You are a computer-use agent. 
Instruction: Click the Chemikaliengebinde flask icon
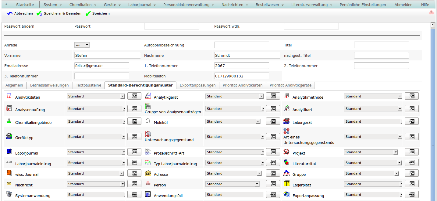(x=9, y=121)
